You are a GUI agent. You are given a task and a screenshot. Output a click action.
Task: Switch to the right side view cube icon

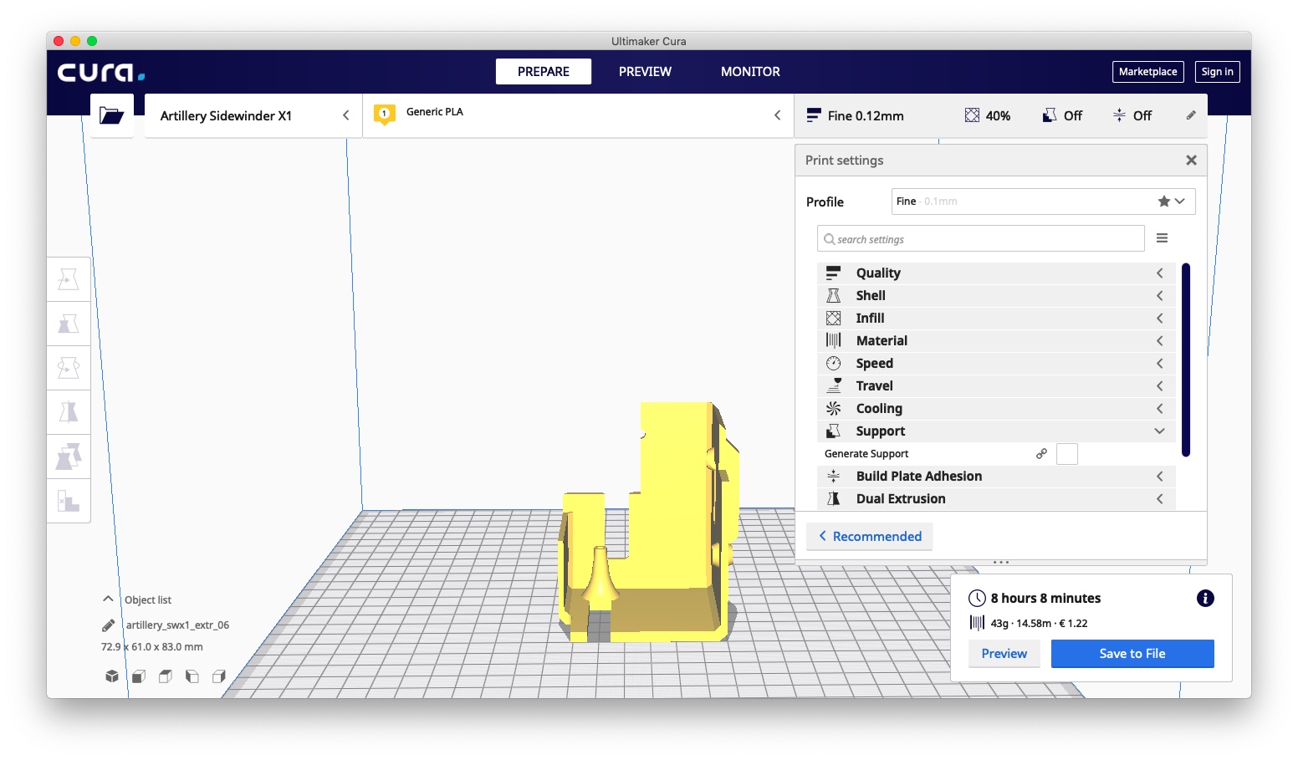coord(219,676)
